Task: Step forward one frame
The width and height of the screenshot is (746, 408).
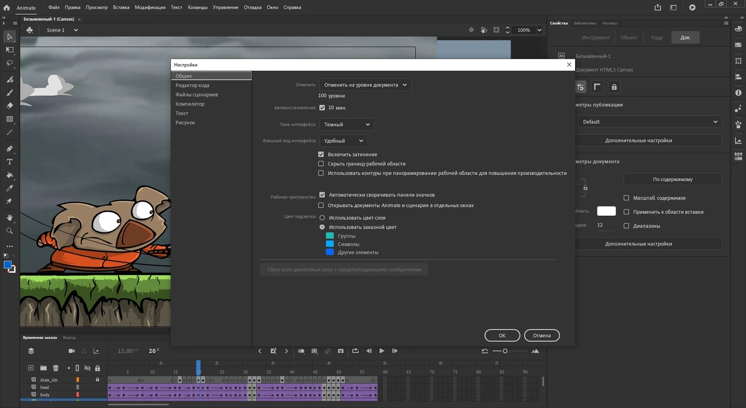Action: click(x=395, y=351)
